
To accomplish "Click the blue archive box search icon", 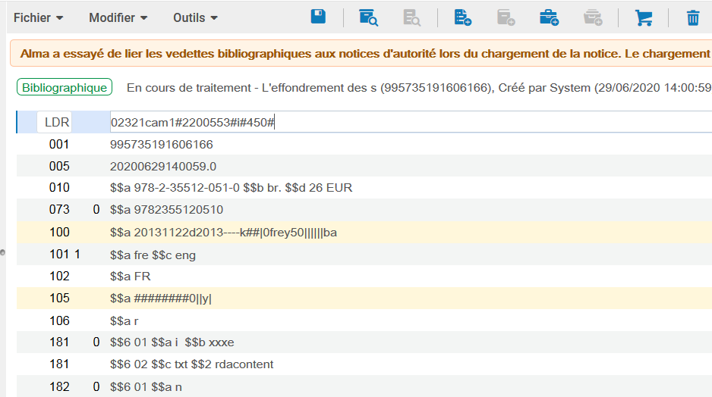I will pyautogui.click(x=368, y=17).
